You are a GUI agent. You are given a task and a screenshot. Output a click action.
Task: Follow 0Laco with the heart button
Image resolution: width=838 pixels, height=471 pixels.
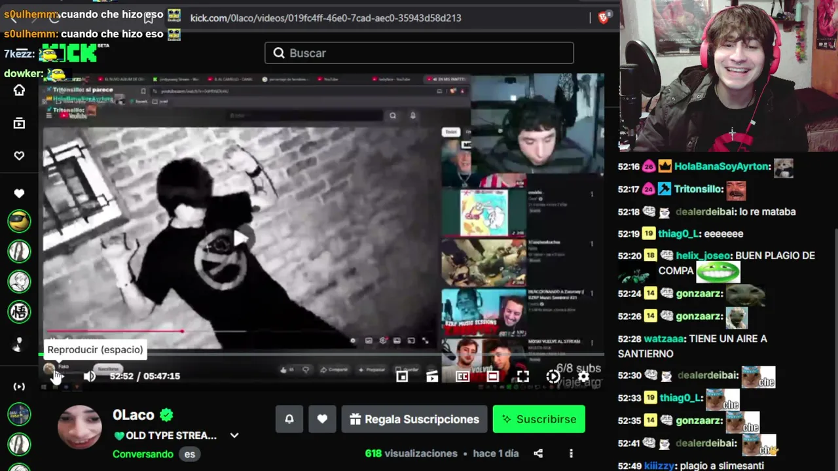tap(322, 419)
